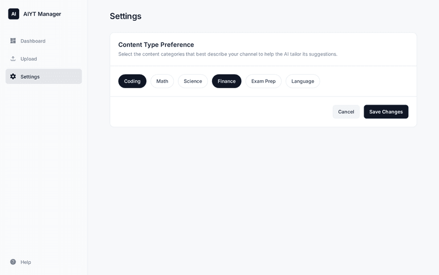Viewport: 439px width, 275px height.
Task: Turn off the Finance category chip
Action: pyautogui.click(x=226, y=81)
